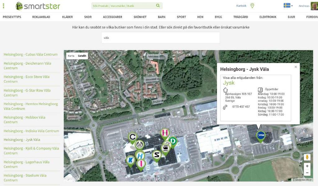This screenshot has width=318, height=186.
Task: Click 'Måndag: 10:00-19:00' opening hours text
Action: (271, 94)
